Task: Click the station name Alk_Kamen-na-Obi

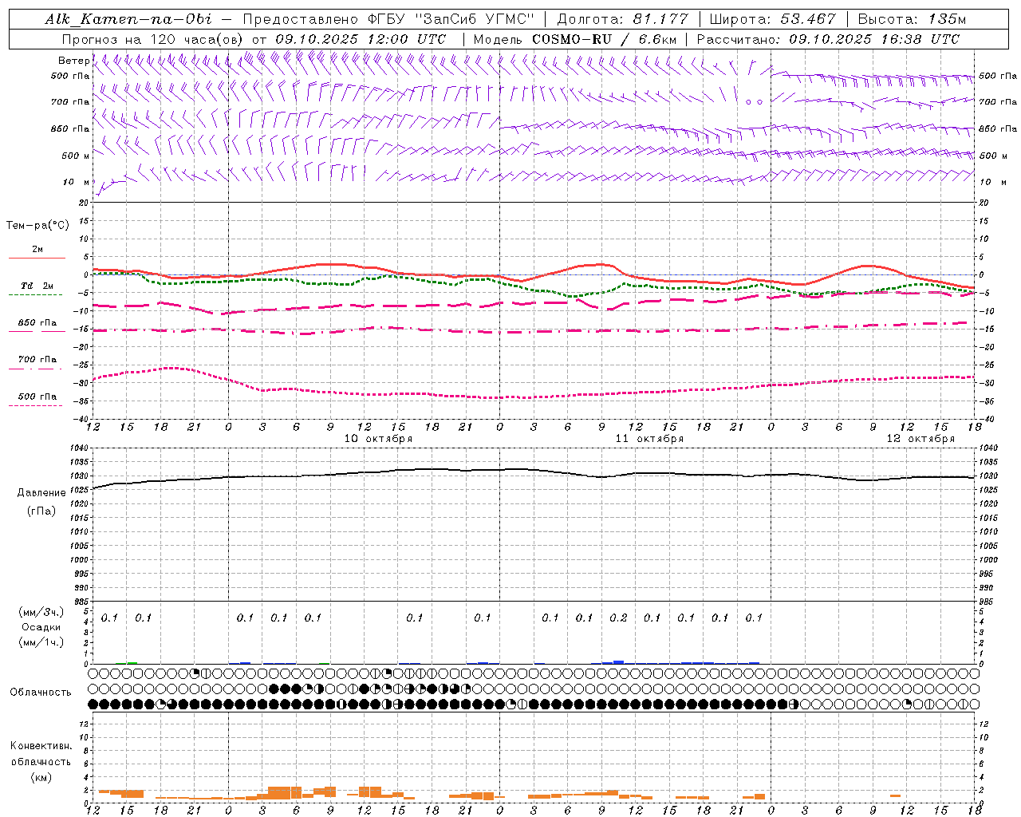Action: tap(128, 19)
